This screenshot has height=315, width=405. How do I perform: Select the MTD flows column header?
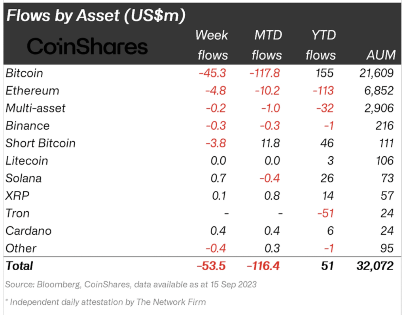(x=267, y=45)
